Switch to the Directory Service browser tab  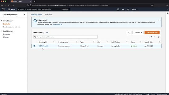21,1
